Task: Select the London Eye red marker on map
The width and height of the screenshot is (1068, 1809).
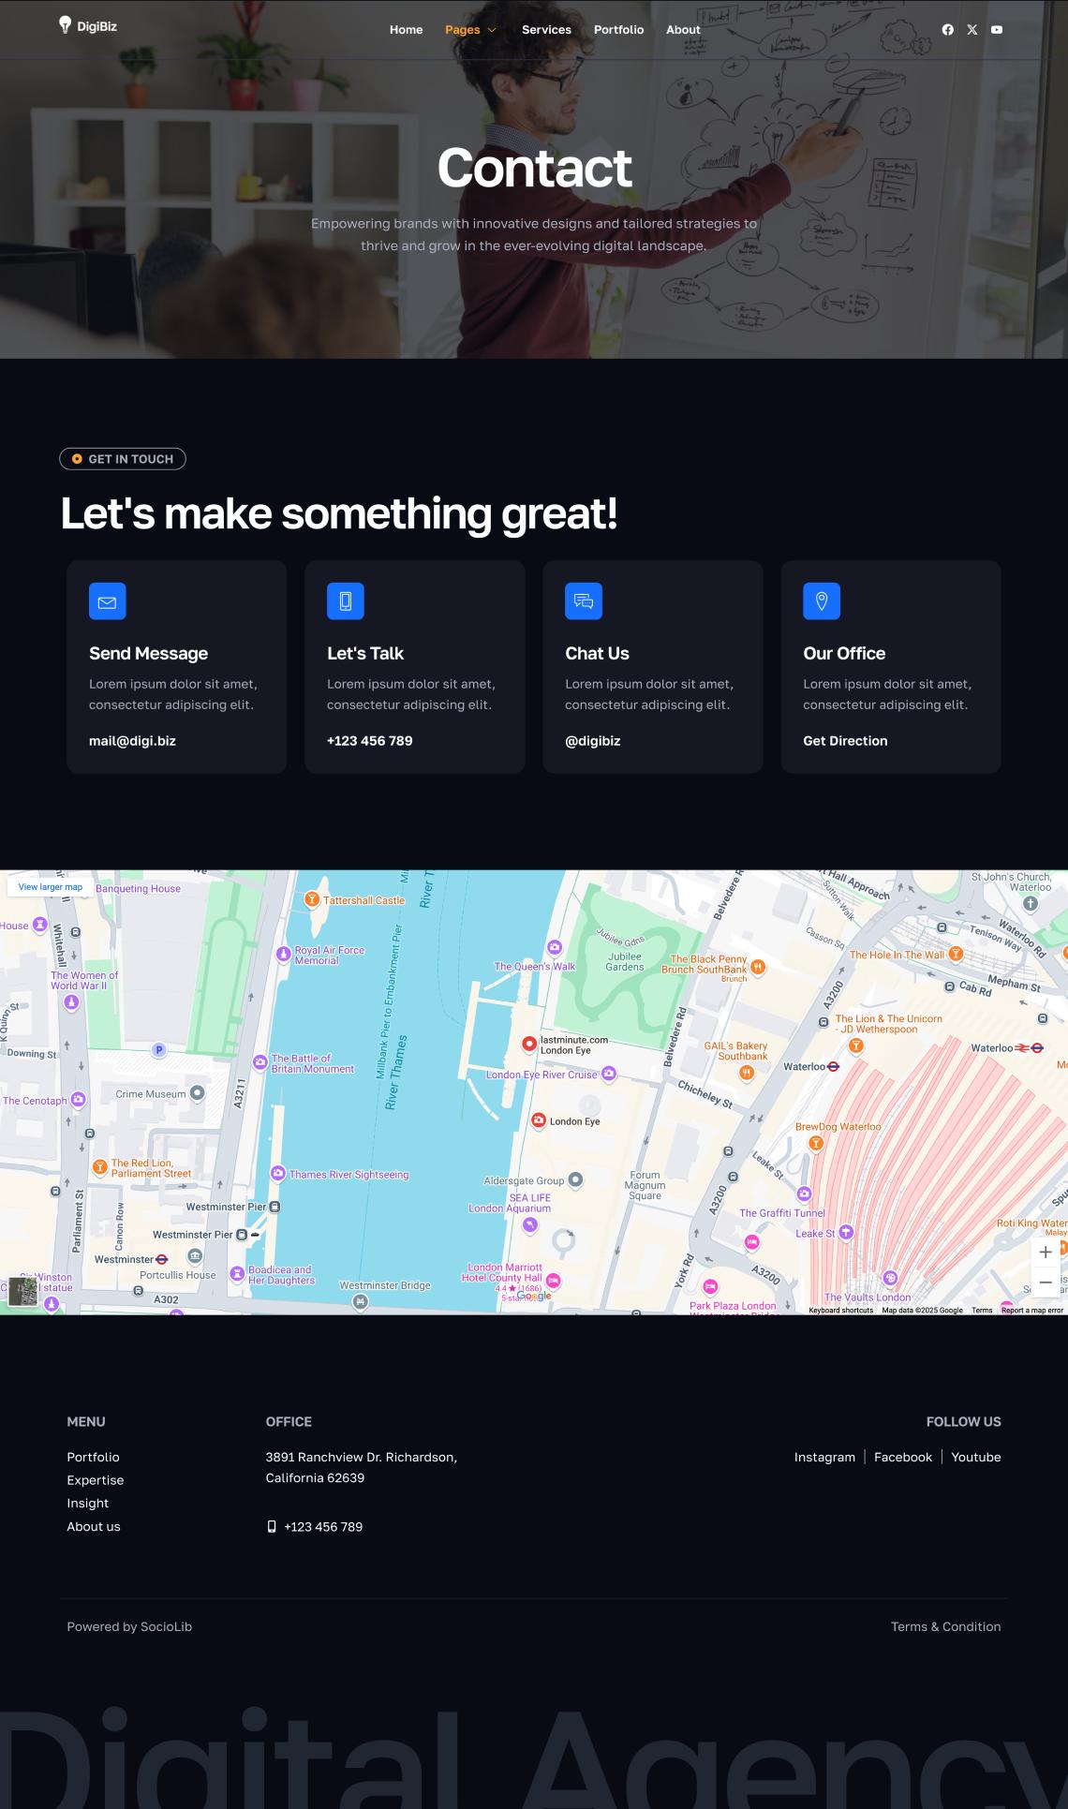Action: tap(539, 1120)
